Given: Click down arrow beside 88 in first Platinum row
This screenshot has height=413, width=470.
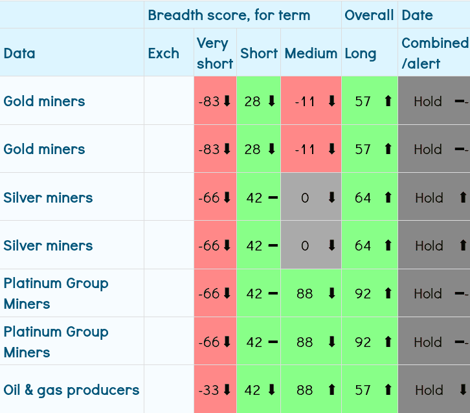Looking at the screenshot, I should pyautogui.click(x=332, y=293).
